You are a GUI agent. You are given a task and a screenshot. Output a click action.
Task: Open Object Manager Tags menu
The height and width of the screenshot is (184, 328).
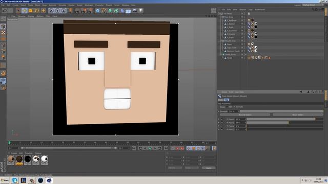[x=251, y=10]
